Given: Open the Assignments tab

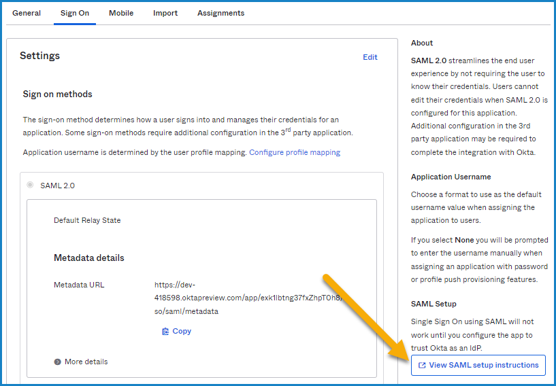Looking at the screenshot, I should (x=221, y=13).
